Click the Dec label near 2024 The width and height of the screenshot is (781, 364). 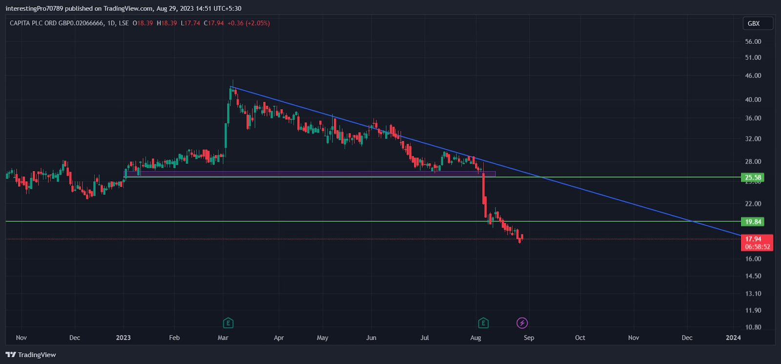(687, 338)
